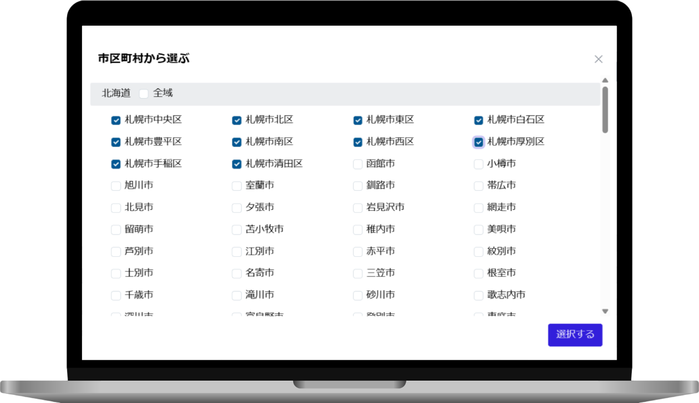699x403 pixels.
Task: Enable the 旭川市 checkbox
Action: [x=116, y=186]
